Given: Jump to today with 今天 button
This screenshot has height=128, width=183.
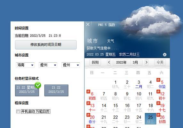Looking at the screenshot, I should pos(160,62).
